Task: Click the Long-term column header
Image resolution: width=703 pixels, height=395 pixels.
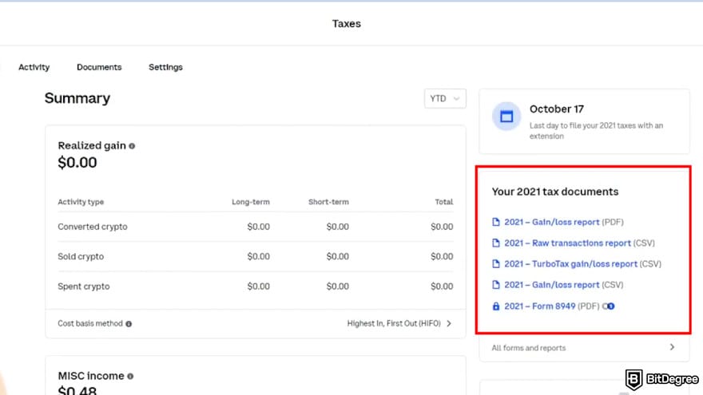Action: coord(251,202)
